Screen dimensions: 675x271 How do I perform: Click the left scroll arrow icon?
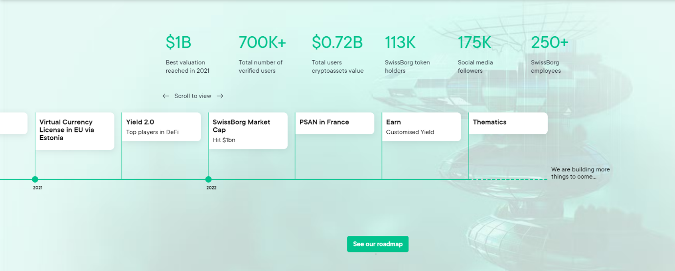pos(166,96)
